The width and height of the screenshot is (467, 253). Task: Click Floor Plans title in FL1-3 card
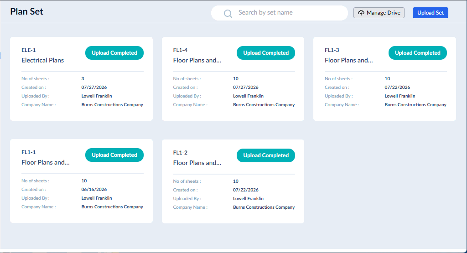tap(349, 60)
